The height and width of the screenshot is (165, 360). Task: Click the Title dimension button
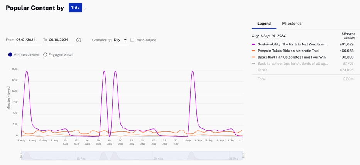(75, 8)
